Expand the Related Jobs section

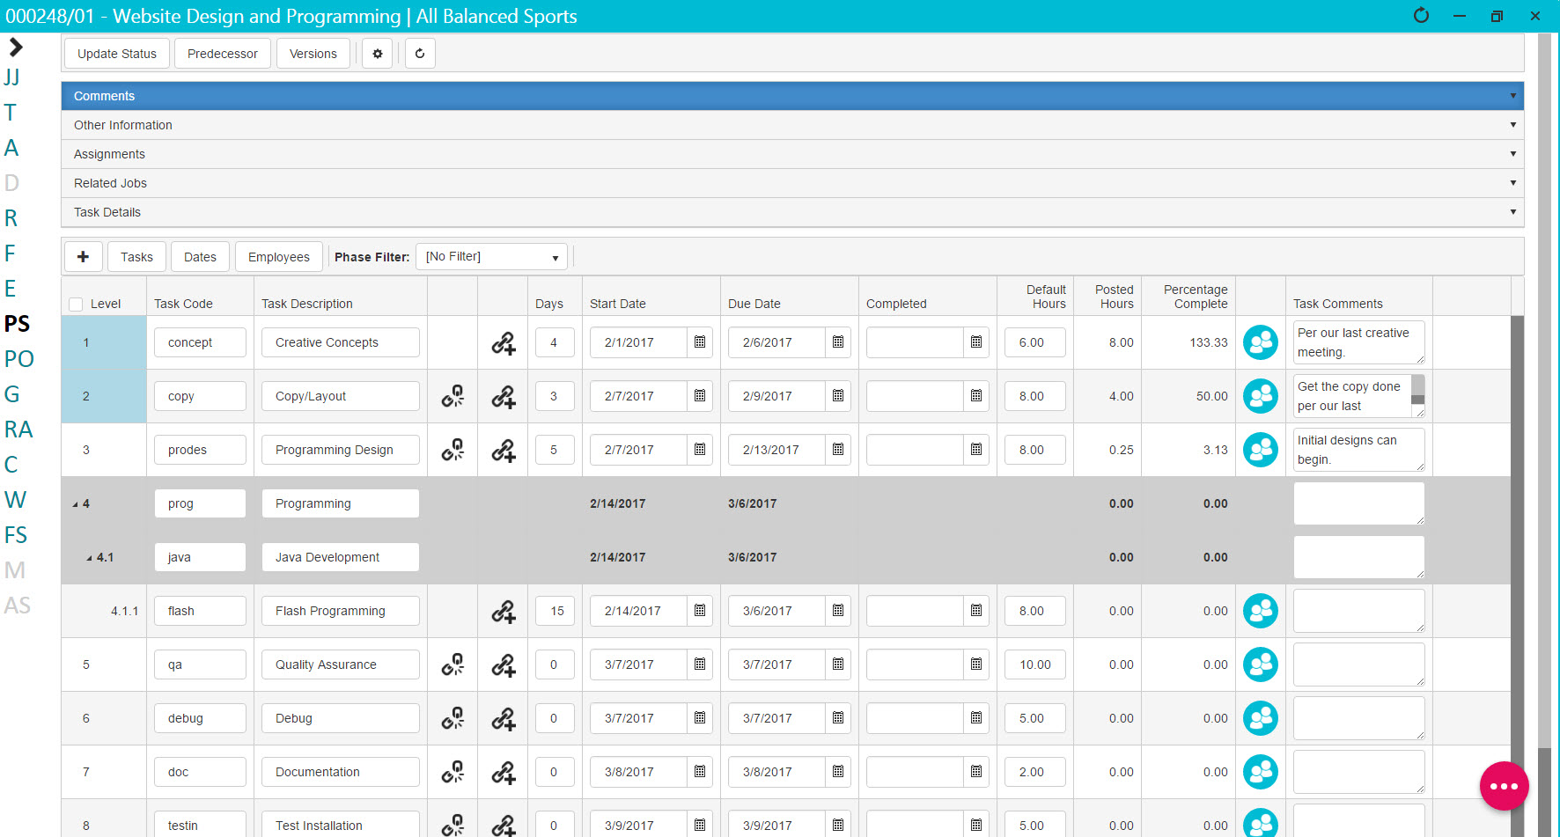(x=792, y=183)
